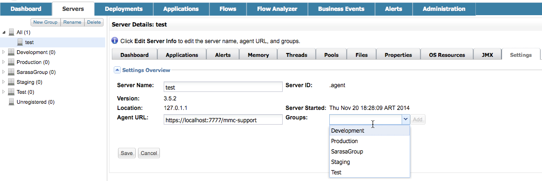Click the server icon next to All (1)
Image resolution: width=542 pixels, height=181 pixels.
(11, 32)
